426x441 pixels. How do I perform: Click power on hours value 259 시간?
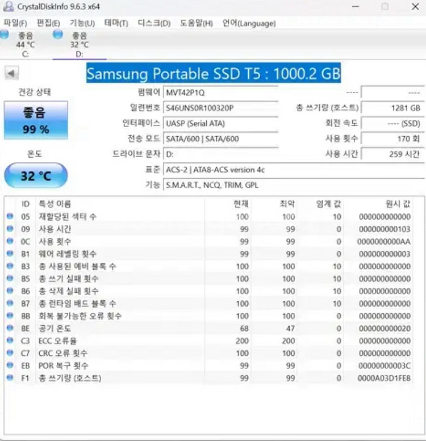click(393, 154)
